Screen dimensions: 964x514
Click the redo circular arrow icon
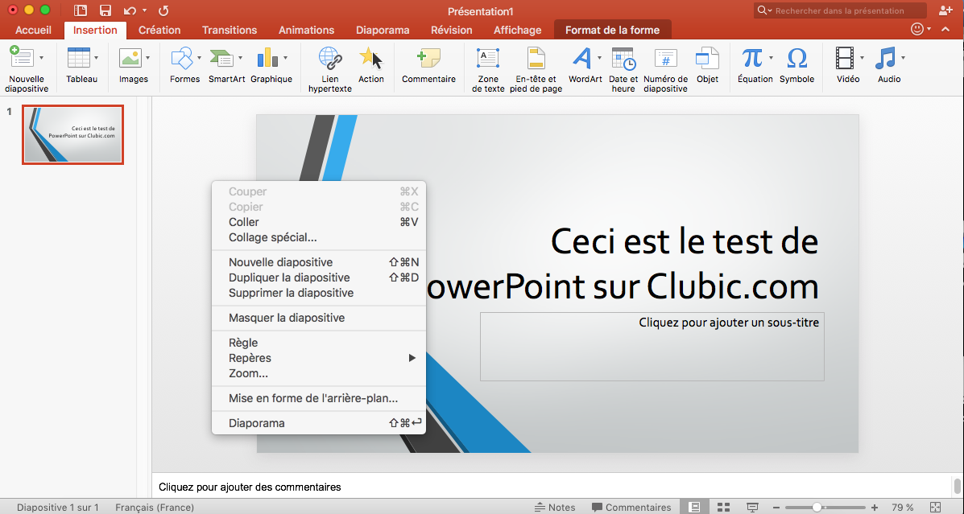163,10
